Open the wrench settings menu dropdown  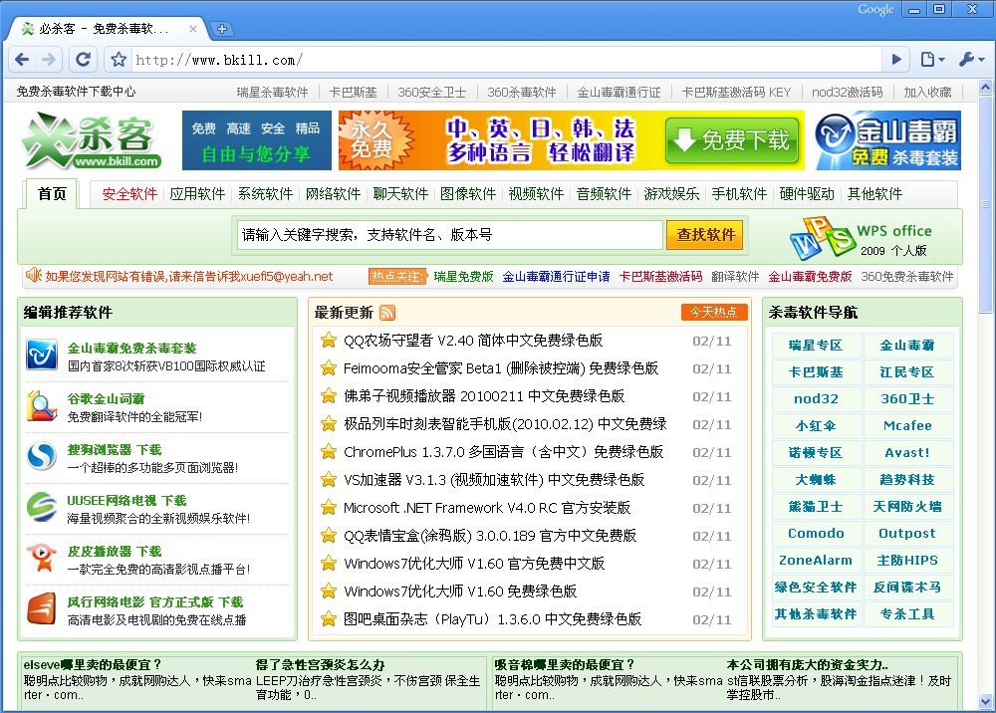pyautogui.click(x=969, y=60)
